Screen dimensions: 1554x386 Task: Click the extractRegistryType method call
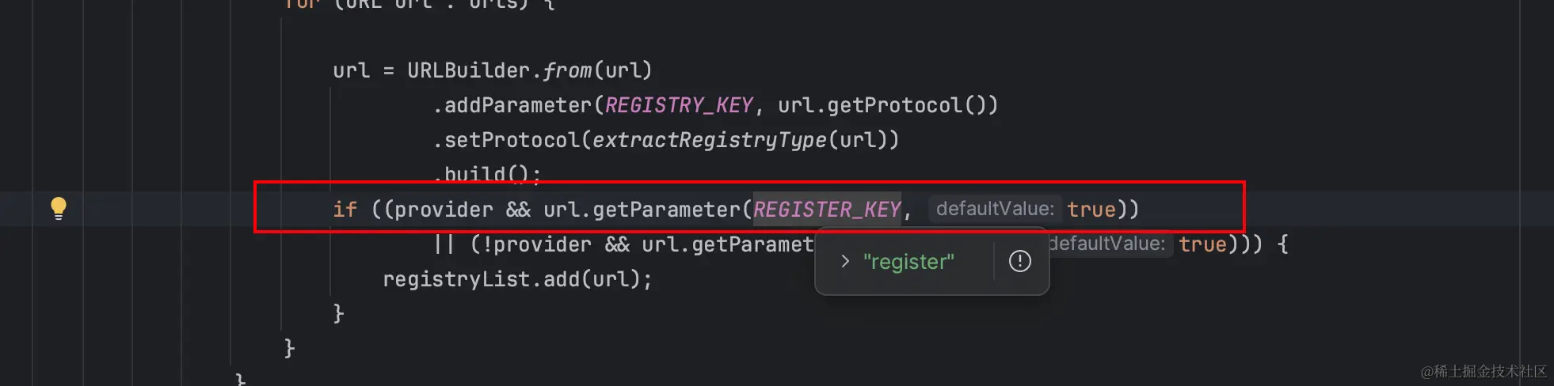point(709,140)
